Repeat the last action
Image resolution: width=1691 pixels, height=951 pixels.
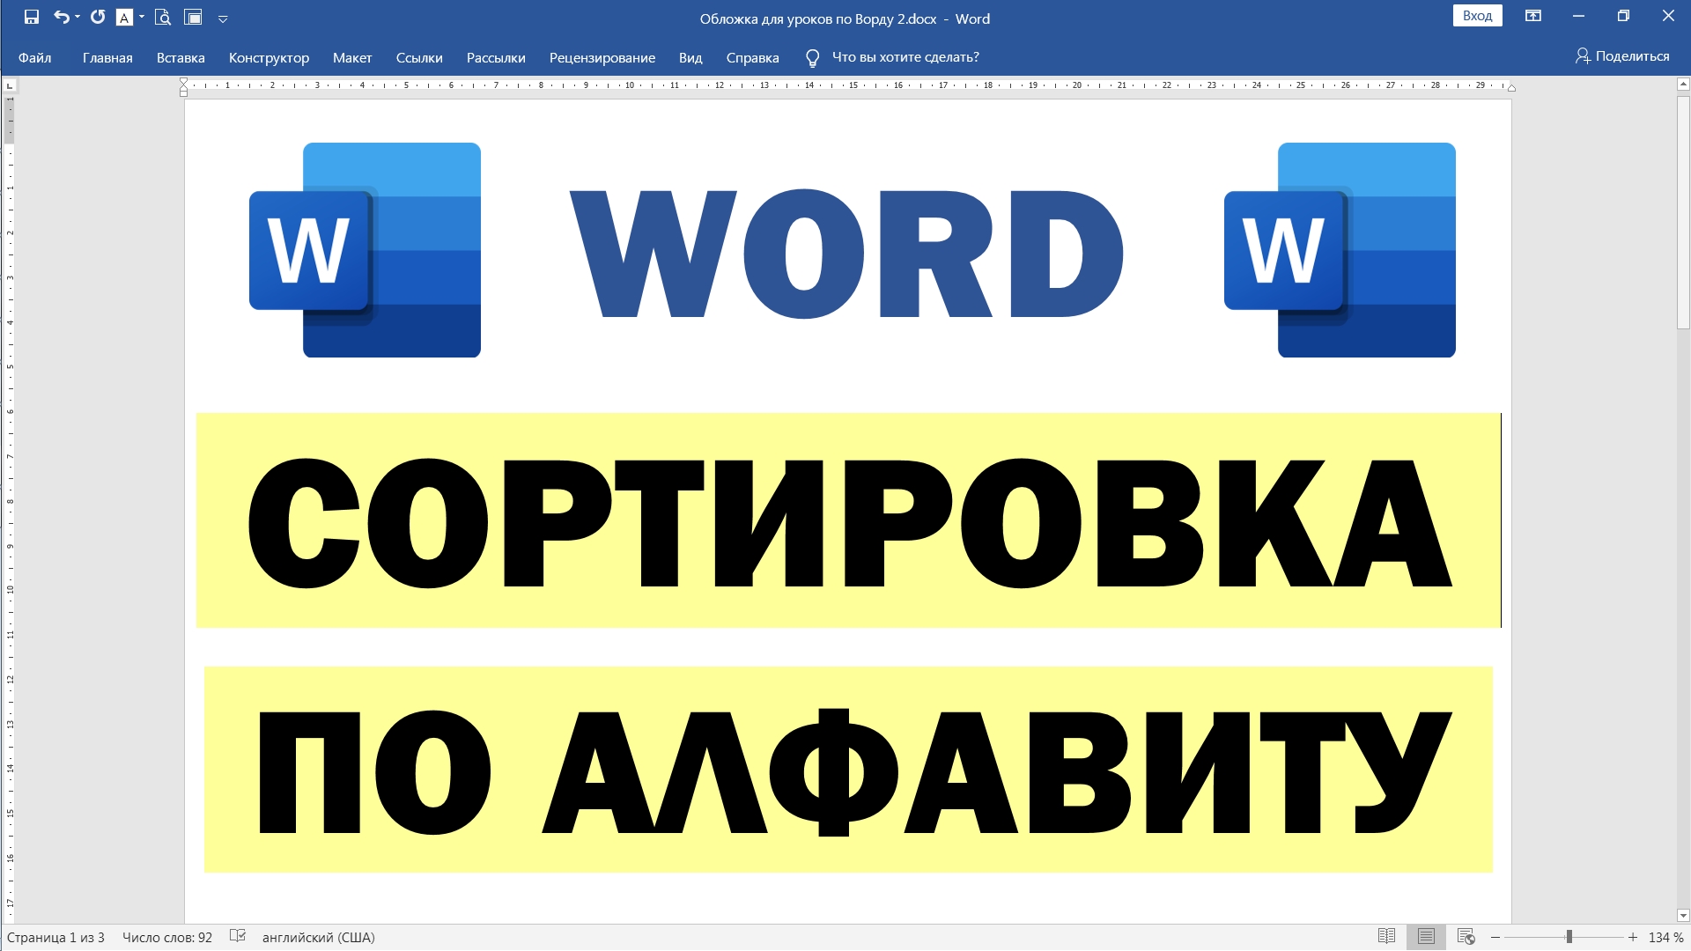pyautogui.click(x=98, y=17)
